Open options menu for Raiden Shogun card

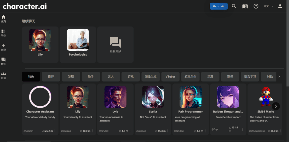click(243, 129)
